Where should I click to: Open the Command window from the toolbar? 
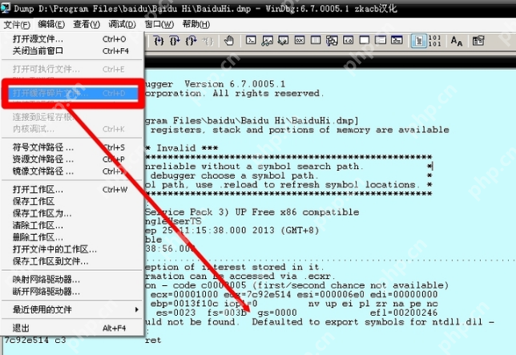(x=251, y=40)
